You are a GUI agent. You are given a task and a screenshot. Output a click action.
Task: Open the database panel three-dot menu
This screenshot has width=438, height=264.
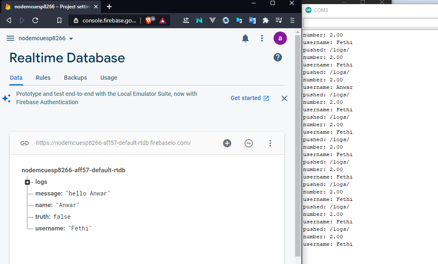pyautogui.click(x=270, y=143)
